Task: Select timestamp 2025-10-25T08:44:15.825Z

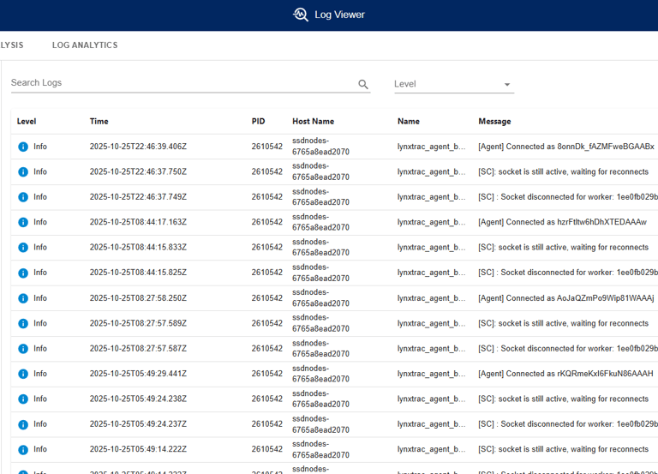Action: coord(138,273)
